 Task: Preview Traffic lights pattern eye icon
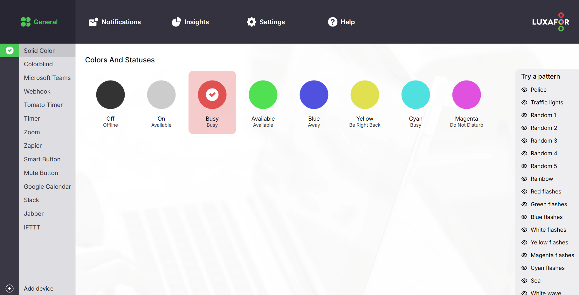(x=524, y=102)
